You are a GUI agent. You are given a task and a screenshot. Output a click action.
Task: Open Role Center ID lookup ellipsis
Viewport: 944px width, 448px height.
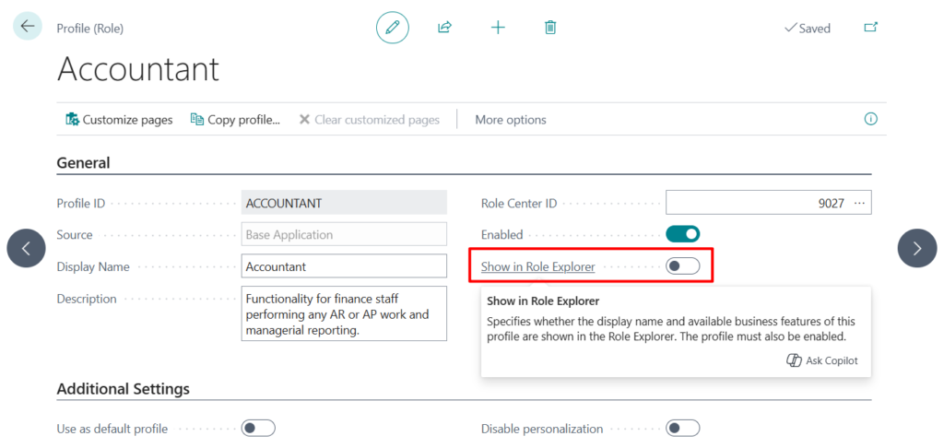[860, 203]
